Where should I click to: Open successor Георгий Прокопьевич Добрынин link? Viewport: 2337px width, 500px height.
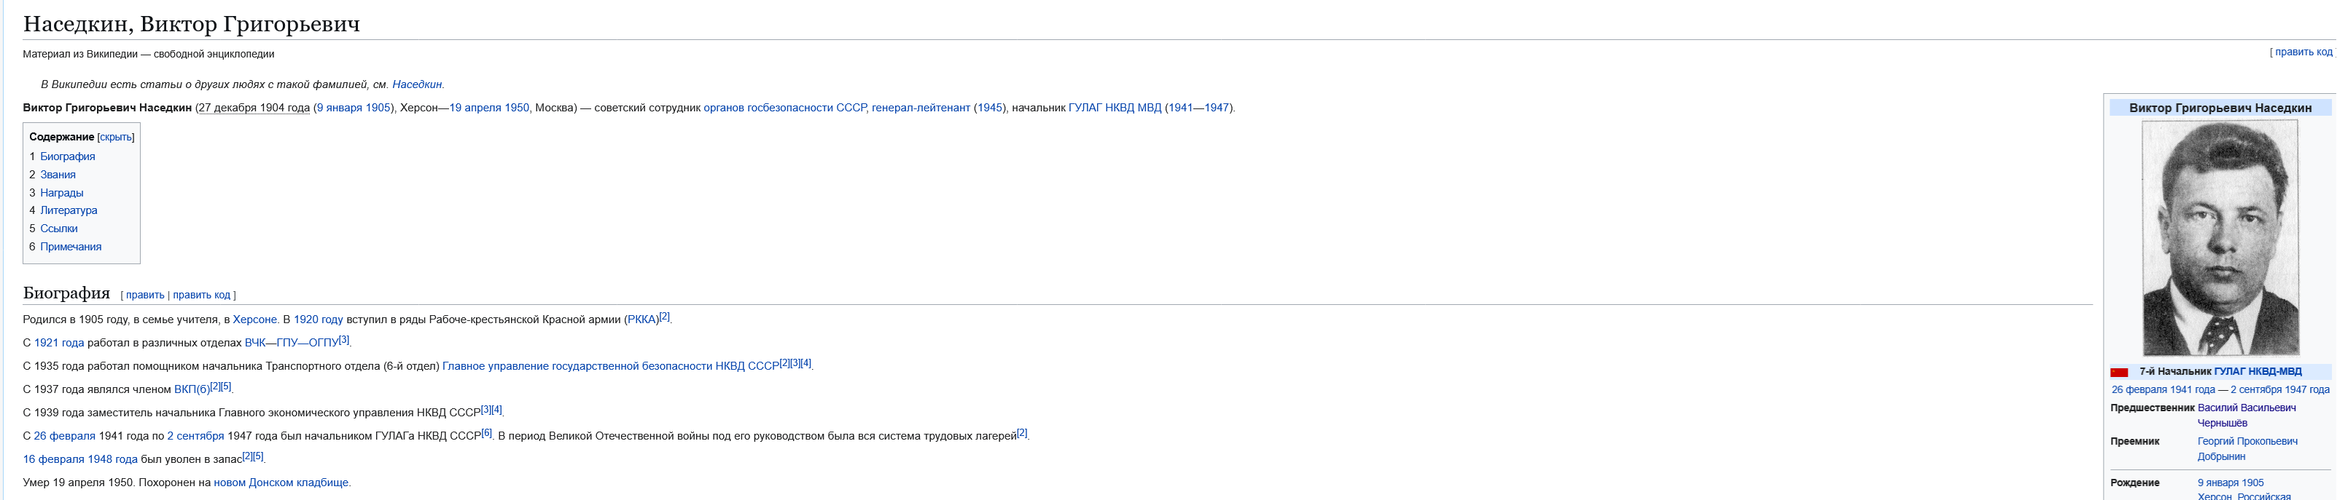pyautogui.click(x=2247, y=442)
